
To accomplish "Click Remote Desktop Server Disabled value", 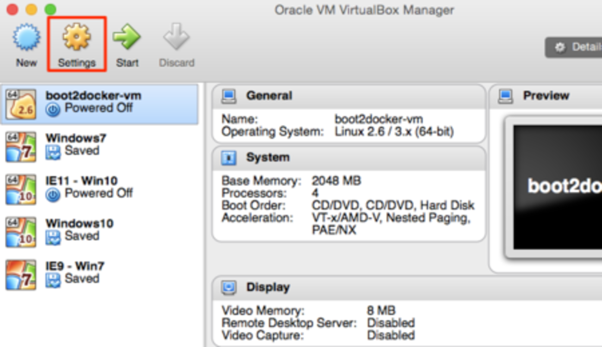I will 391,323.
